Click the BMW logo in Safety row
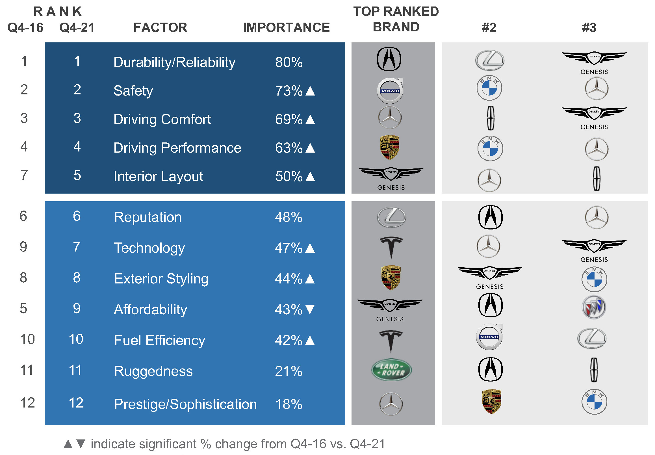Viewport: 655px width, 455px height. pyautogui.click(x=489, y=88)
